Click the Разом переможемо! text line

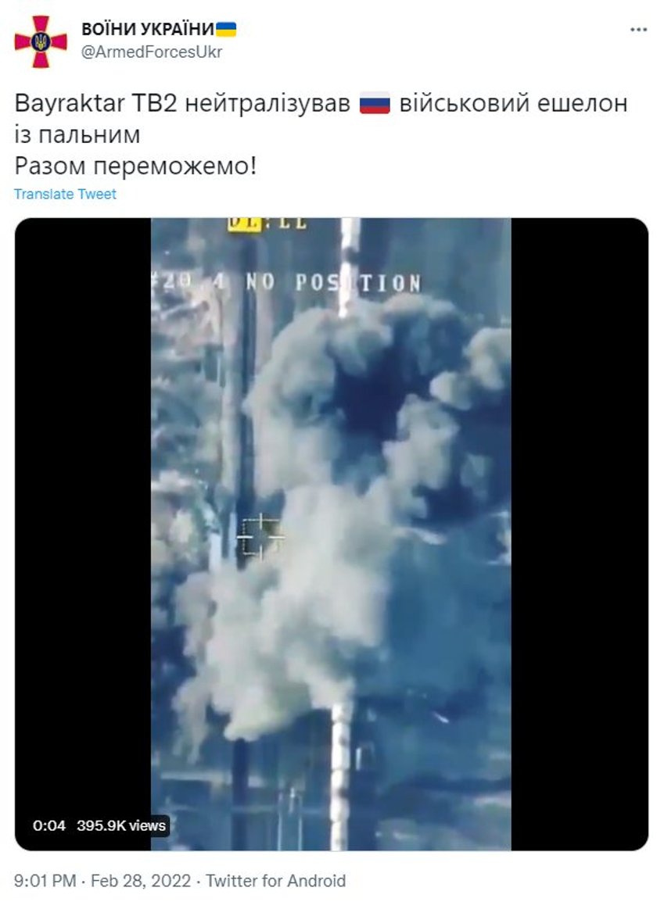tap(135, 166)
